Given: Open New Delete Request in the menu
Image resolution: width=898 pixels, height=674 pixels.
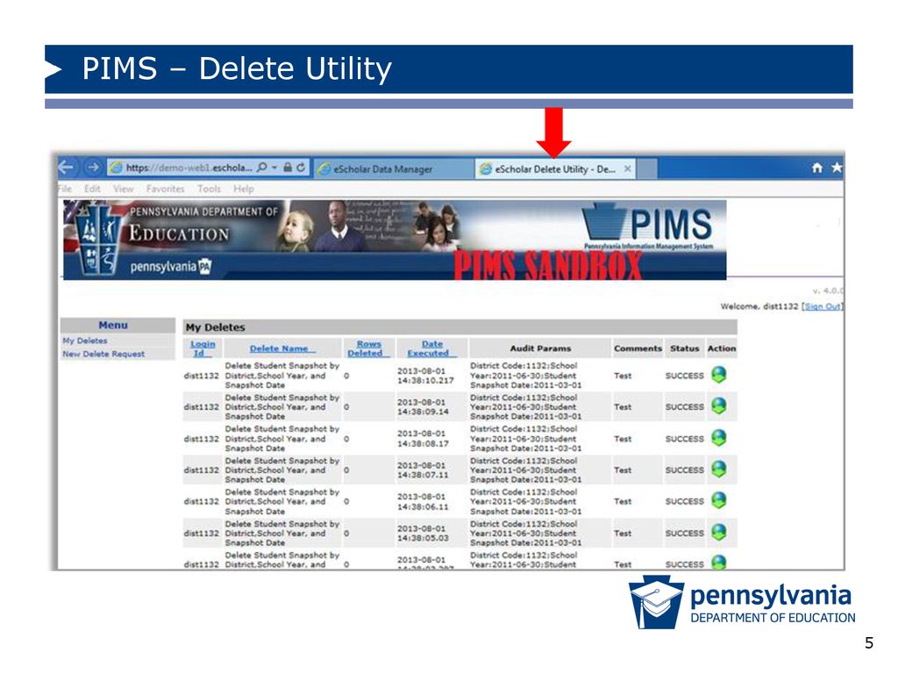Looking at the screenshot, I should coord(103,355).
